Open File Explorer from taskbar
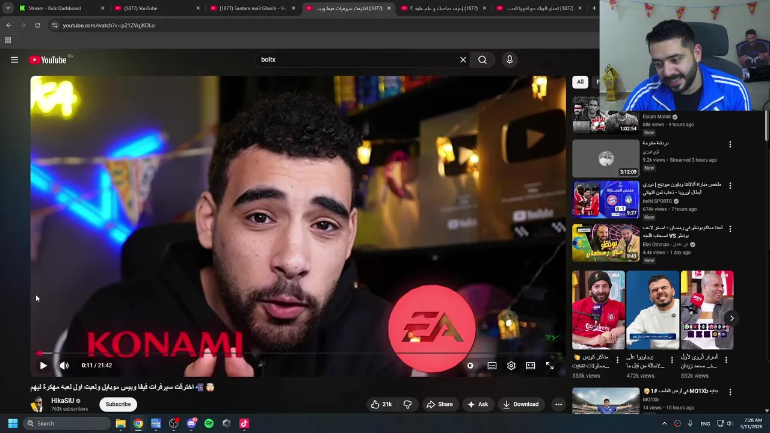The image size is (770, 433). (x=120, y=423)
